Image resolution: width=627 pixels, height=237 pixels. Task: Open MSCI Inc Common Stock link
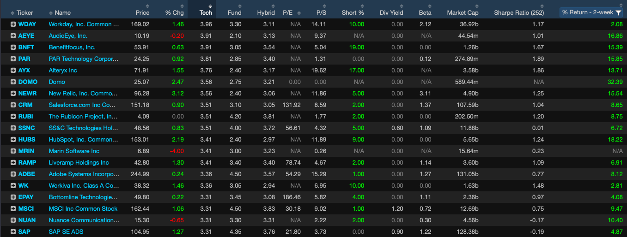[83, 208]
